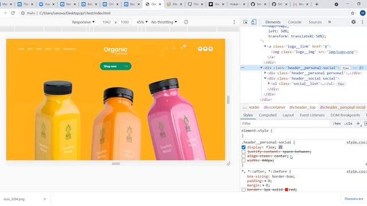This screenshot has width=367, height=206.
Task: Open the Responsive device dropdown
Action: (83, 22)
